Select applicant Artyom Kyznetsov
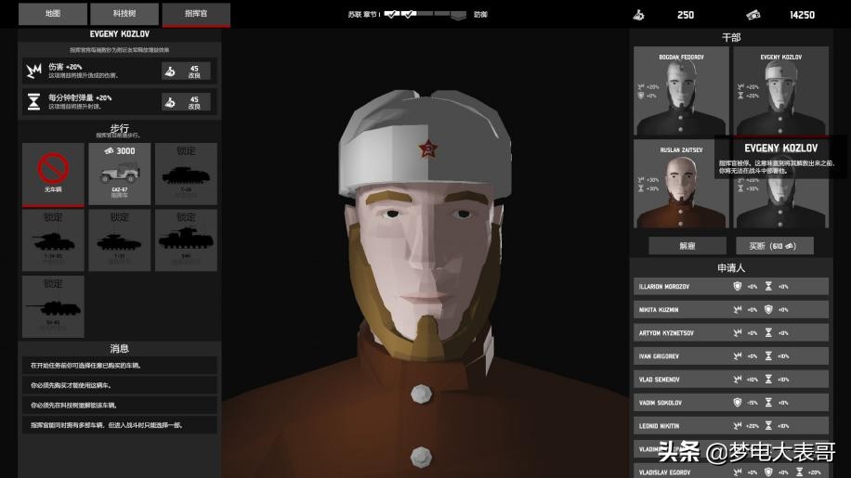The height and width of the screenshot is (478, 851). point(730,333)
